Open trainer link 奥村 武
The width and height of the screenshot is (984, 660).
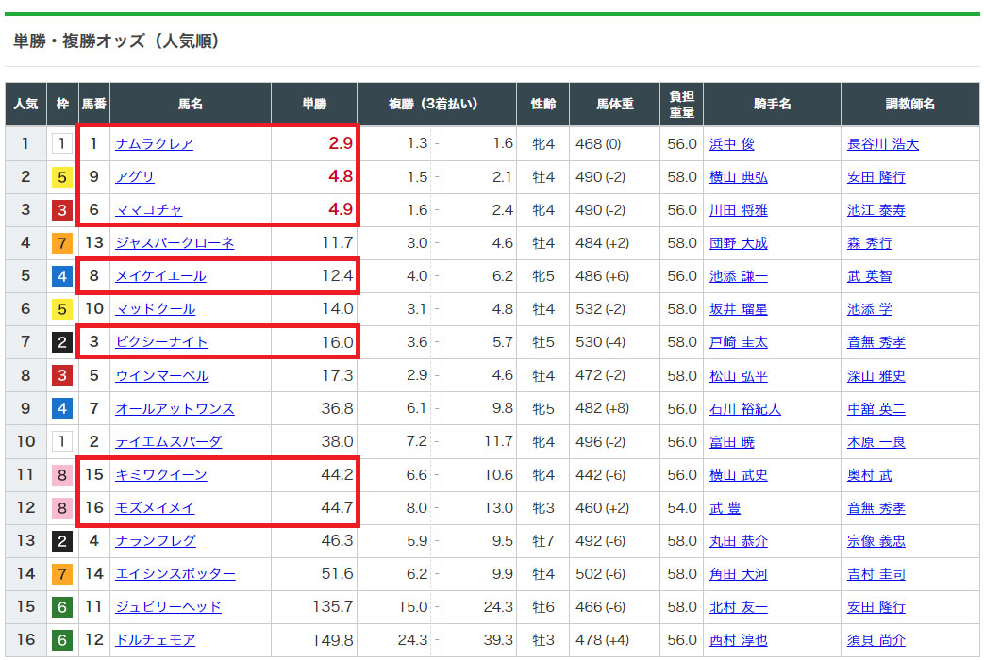point(870,475)
